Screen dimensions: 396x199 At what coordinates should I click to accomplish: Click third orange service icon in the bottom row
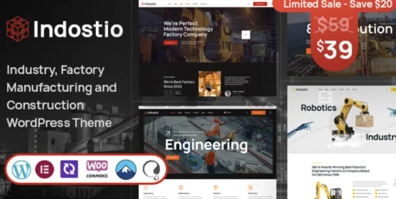tap(215, 187)
